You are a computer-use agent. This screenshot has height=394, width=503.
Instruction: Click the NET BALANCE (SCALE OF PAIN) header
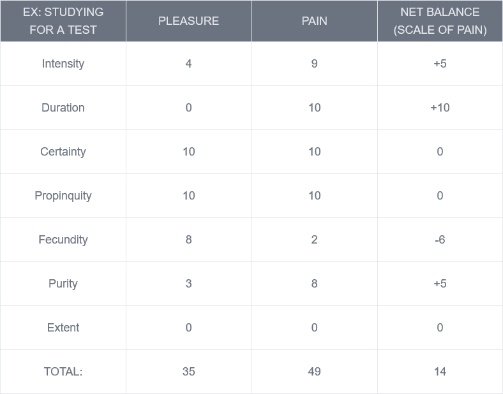coord(440,21)
